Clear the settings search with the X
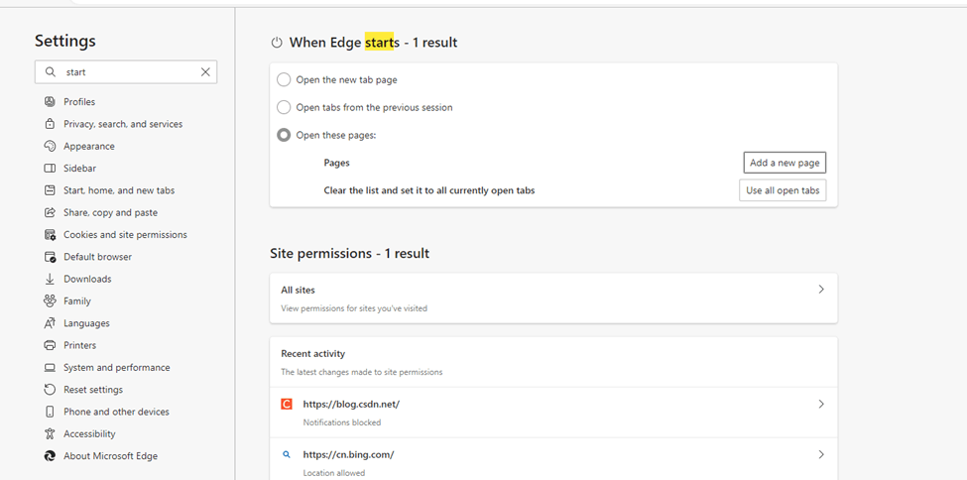967x480 pixels. coord(205,72)
